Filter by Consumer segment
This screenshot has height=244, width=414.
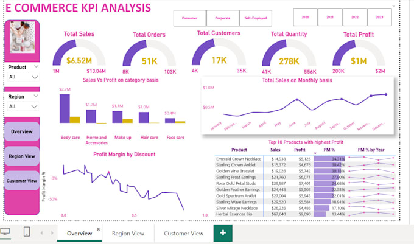pos(189,18)
